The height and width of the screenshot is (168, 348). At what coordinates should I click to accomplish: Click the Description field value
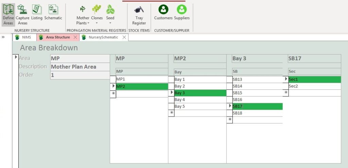click(x=80, y=67)
